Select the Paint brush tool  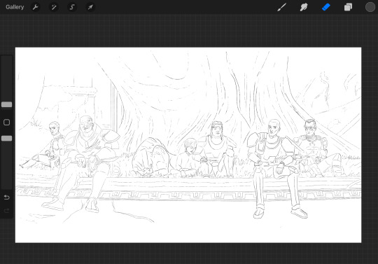(x=281, y=7)
